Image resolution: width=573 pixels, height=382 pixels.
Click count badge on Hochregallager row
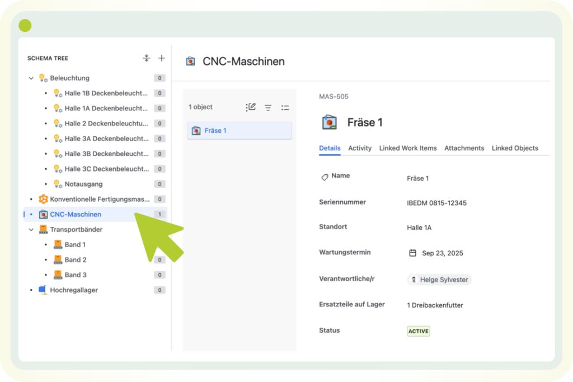pyautogui.click(x=159, y=290)
